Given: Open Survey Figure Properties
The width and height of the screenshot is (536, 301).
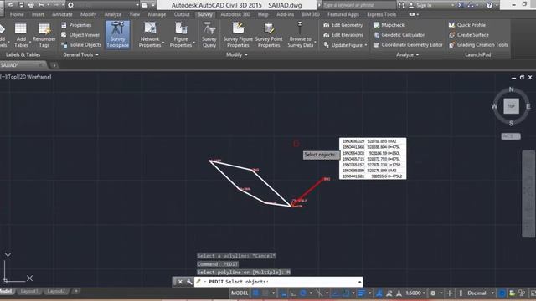Looking at the screenshot, I should pos(238,35).
